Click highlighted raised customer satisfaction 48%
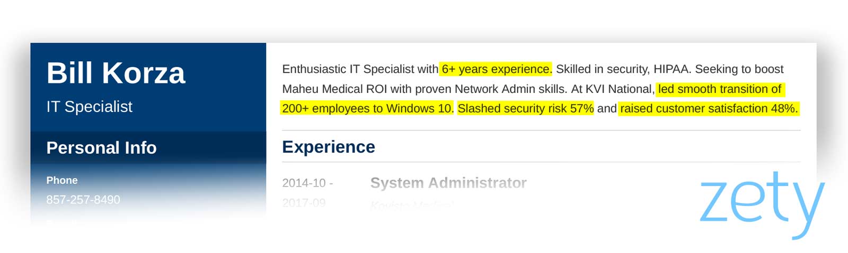 tap(709, 108)
